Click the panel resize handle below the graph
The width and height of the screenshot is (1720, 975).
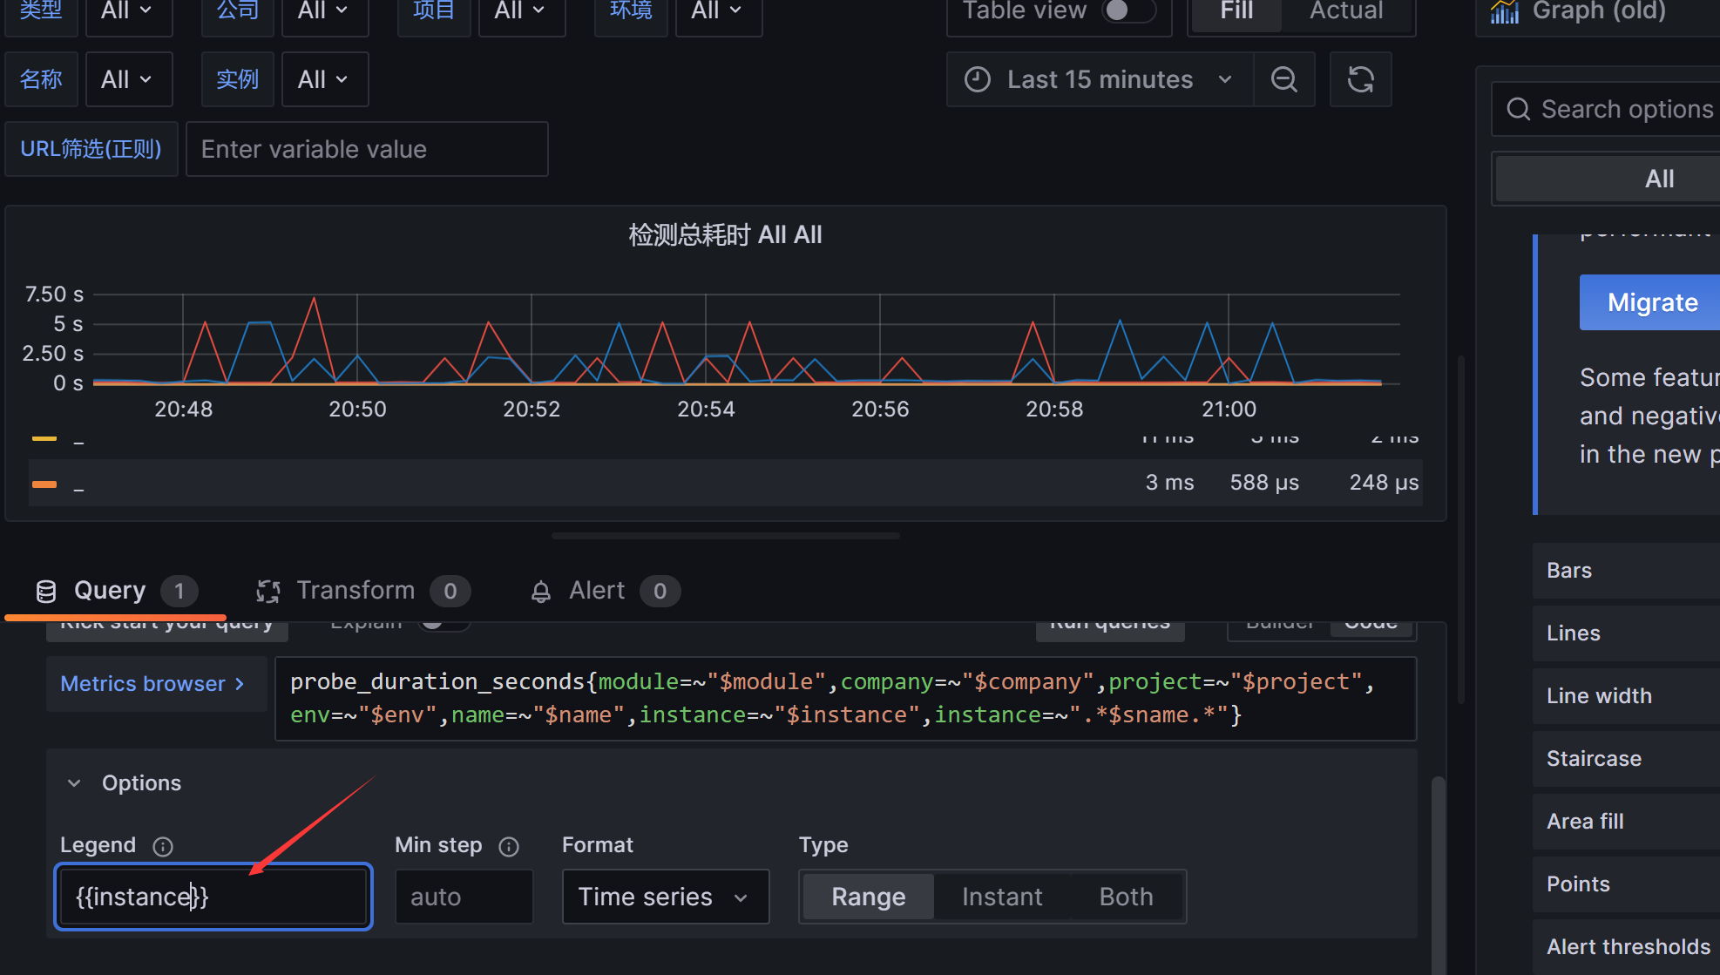(725, 536)
